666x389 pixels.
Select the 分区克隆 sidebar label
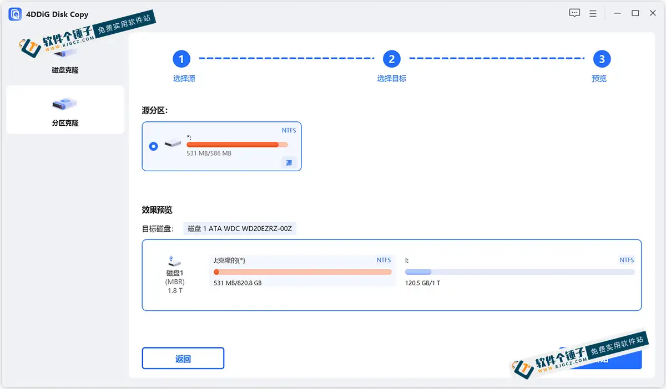[x=65, y=123]
